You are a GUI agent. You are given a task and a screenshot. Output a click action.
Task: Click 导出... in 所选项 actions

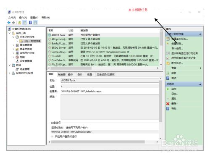click(175, 94)
